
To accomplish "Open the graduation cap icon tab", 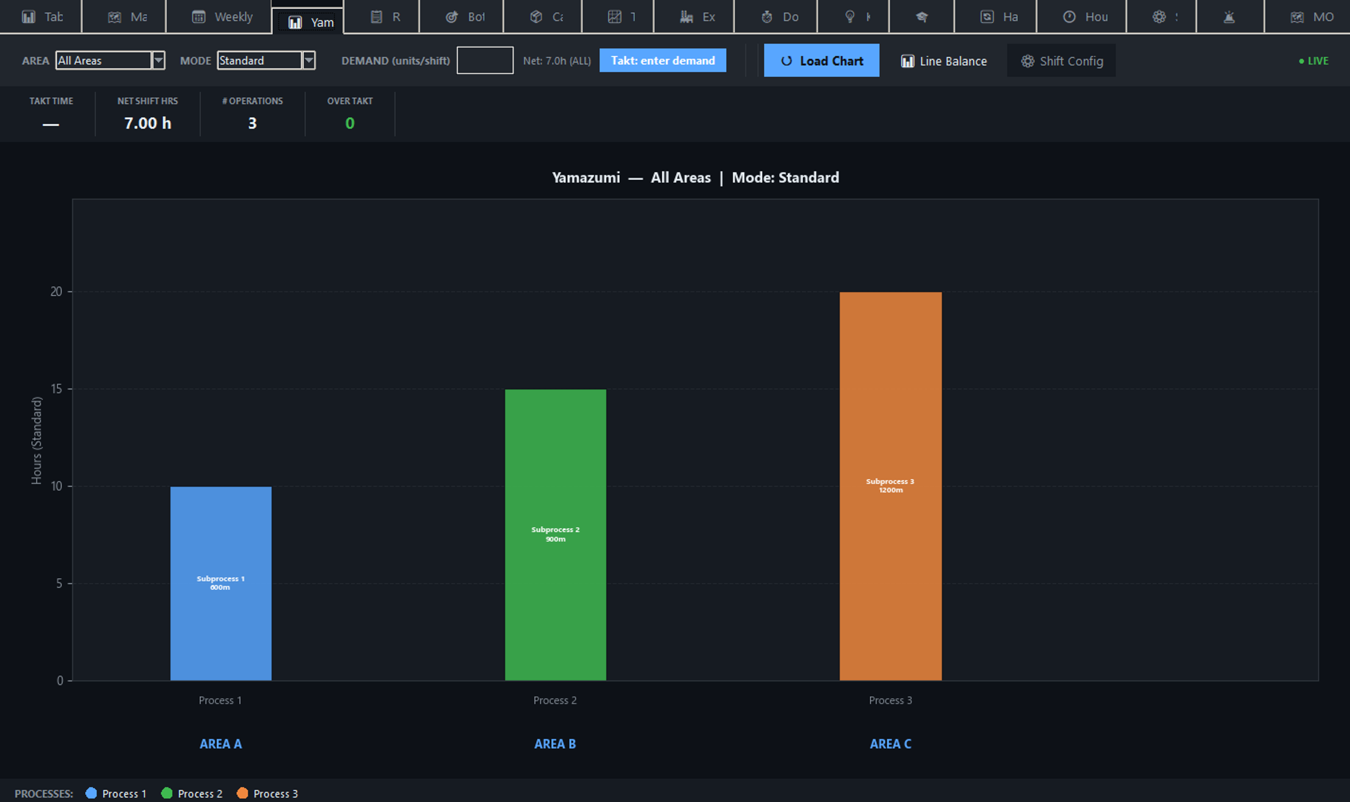I will 922,17.
